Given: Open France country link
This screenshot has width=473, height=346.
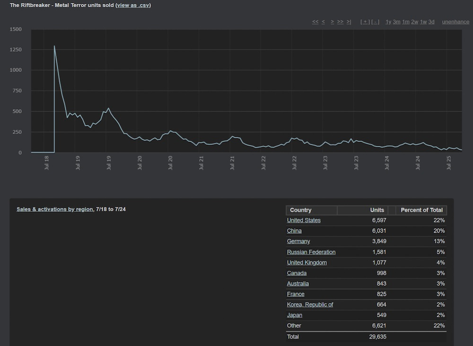Looking at the screenshot, I should (296, 294).
